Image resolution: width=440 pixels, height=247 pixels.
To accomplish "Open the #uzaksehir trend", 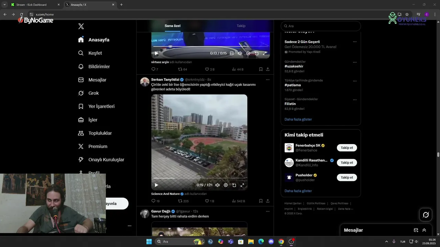I will pos(294,66).
